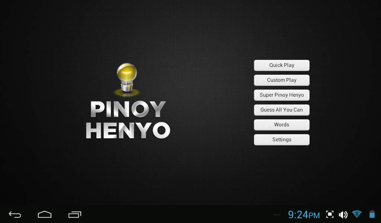Image resolution: width=381 pixels, height=223 pixels.
Task: Tap the speaker volume icon
Action: 343,214
